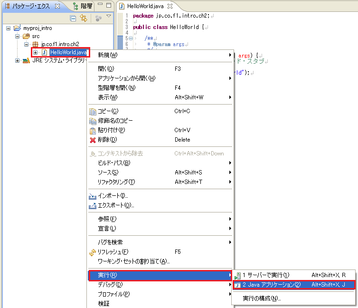This screenshot has height=308, width=358.
Task: Open the Package Explorer view menu triangle
Action: (108, 17)
